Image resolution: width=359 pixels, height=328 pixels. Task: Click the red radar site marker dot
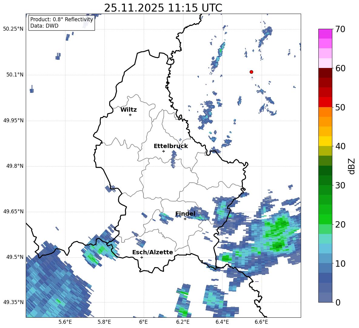click(251, 72)
